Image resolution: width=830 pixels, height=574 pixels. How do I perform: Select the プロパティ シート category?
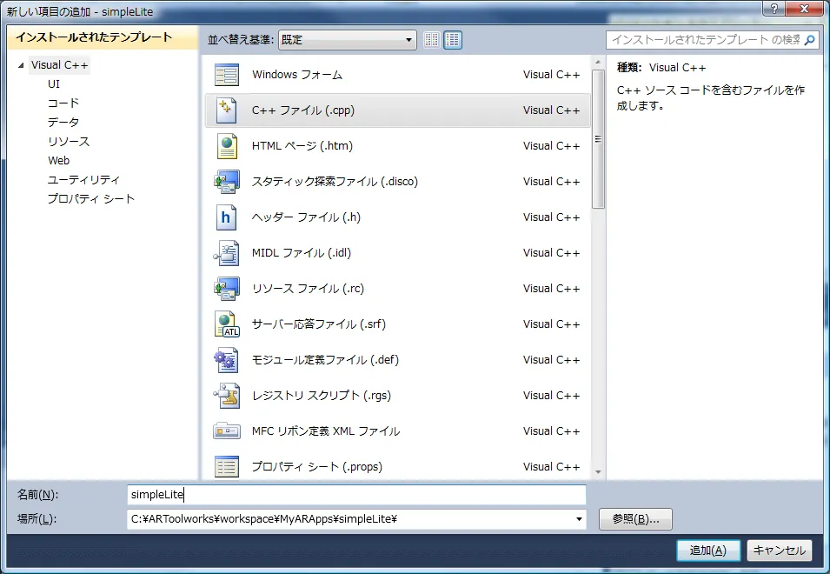(x=91, y=198)
